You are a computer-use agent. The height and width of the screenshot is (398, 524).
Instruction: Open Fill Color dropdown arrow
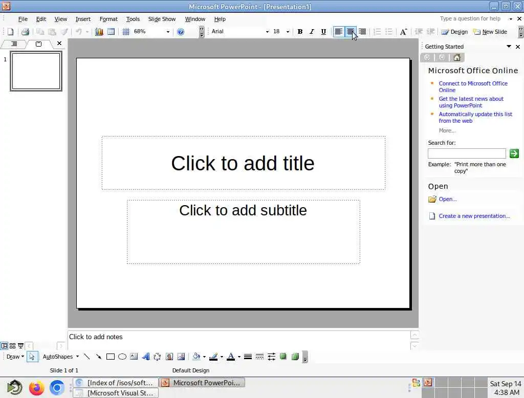pos(204,357)
